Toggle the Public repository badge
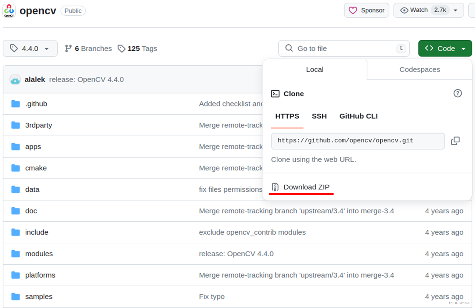Viewport: 475px width, 308px height. pos(73,11)
